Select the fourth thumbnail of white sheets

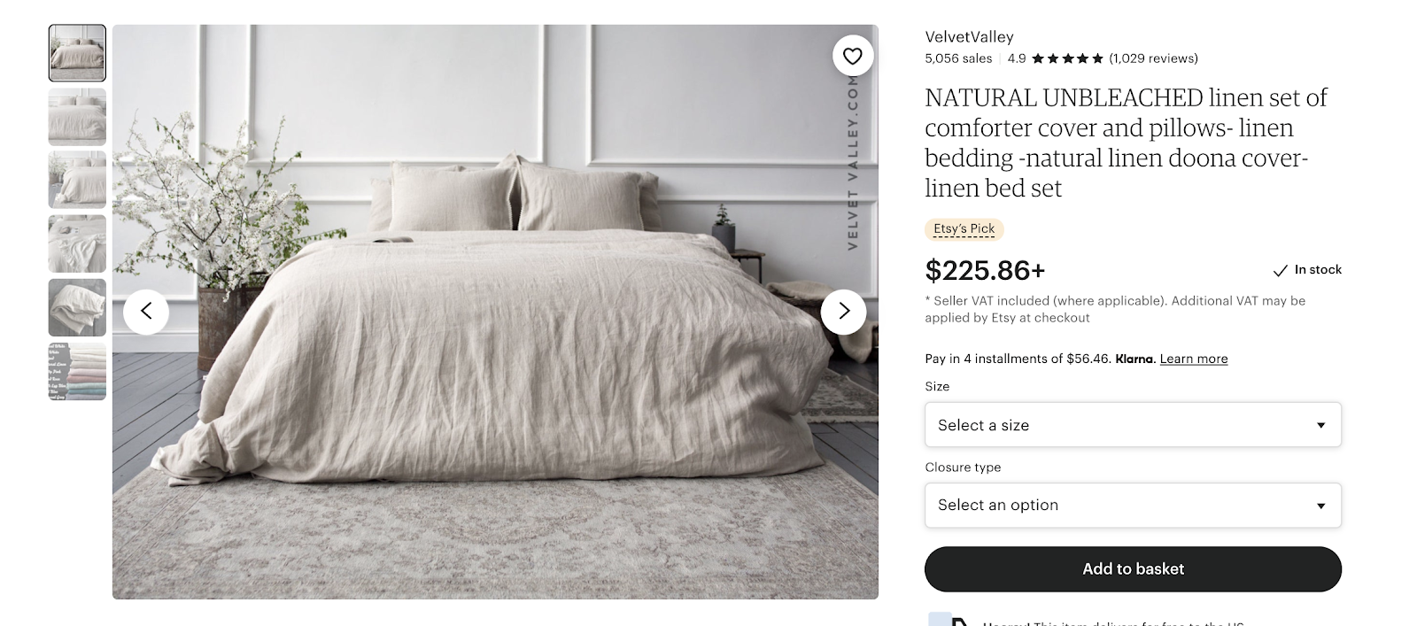click(x=77, y=243)
